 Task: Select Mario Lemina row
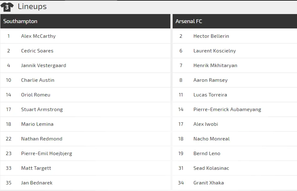[85, 124]
